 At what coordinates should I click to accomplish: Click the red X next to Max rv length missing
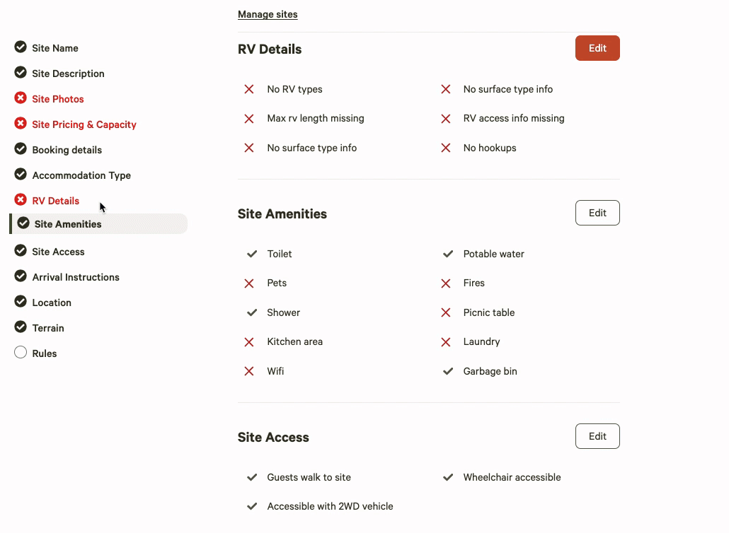[249, 119]
